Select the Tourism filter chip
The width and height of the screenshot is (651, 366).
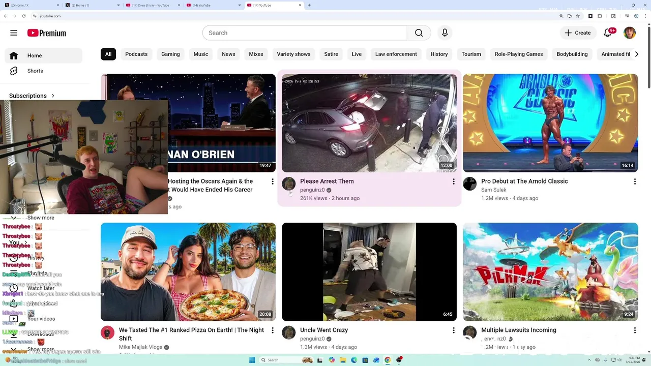tap(471, 54)
